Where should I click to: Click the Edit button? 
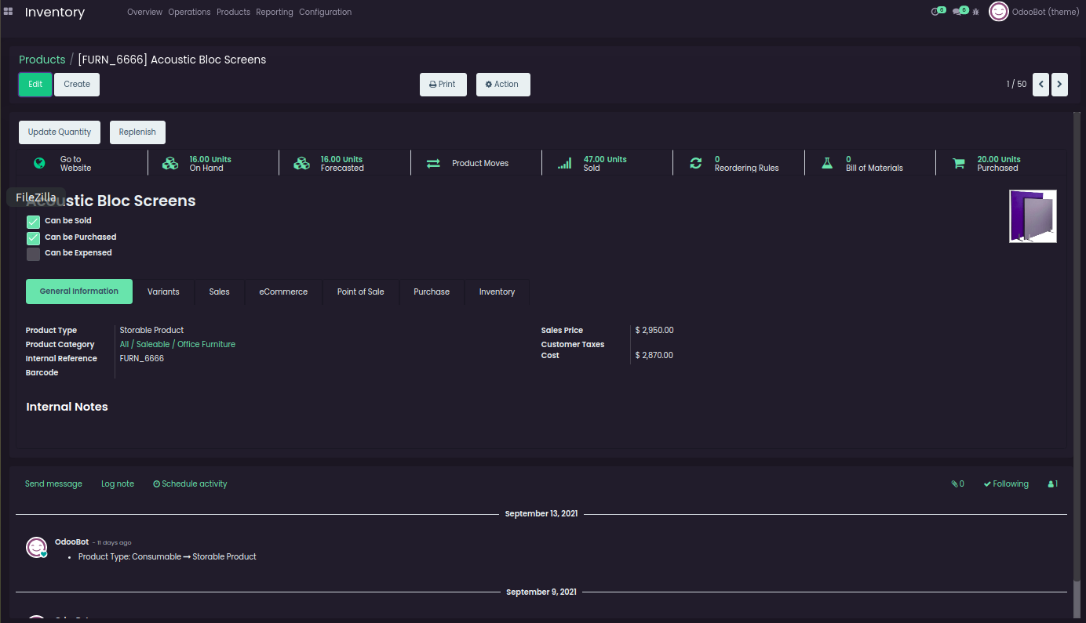coord(35,85)
